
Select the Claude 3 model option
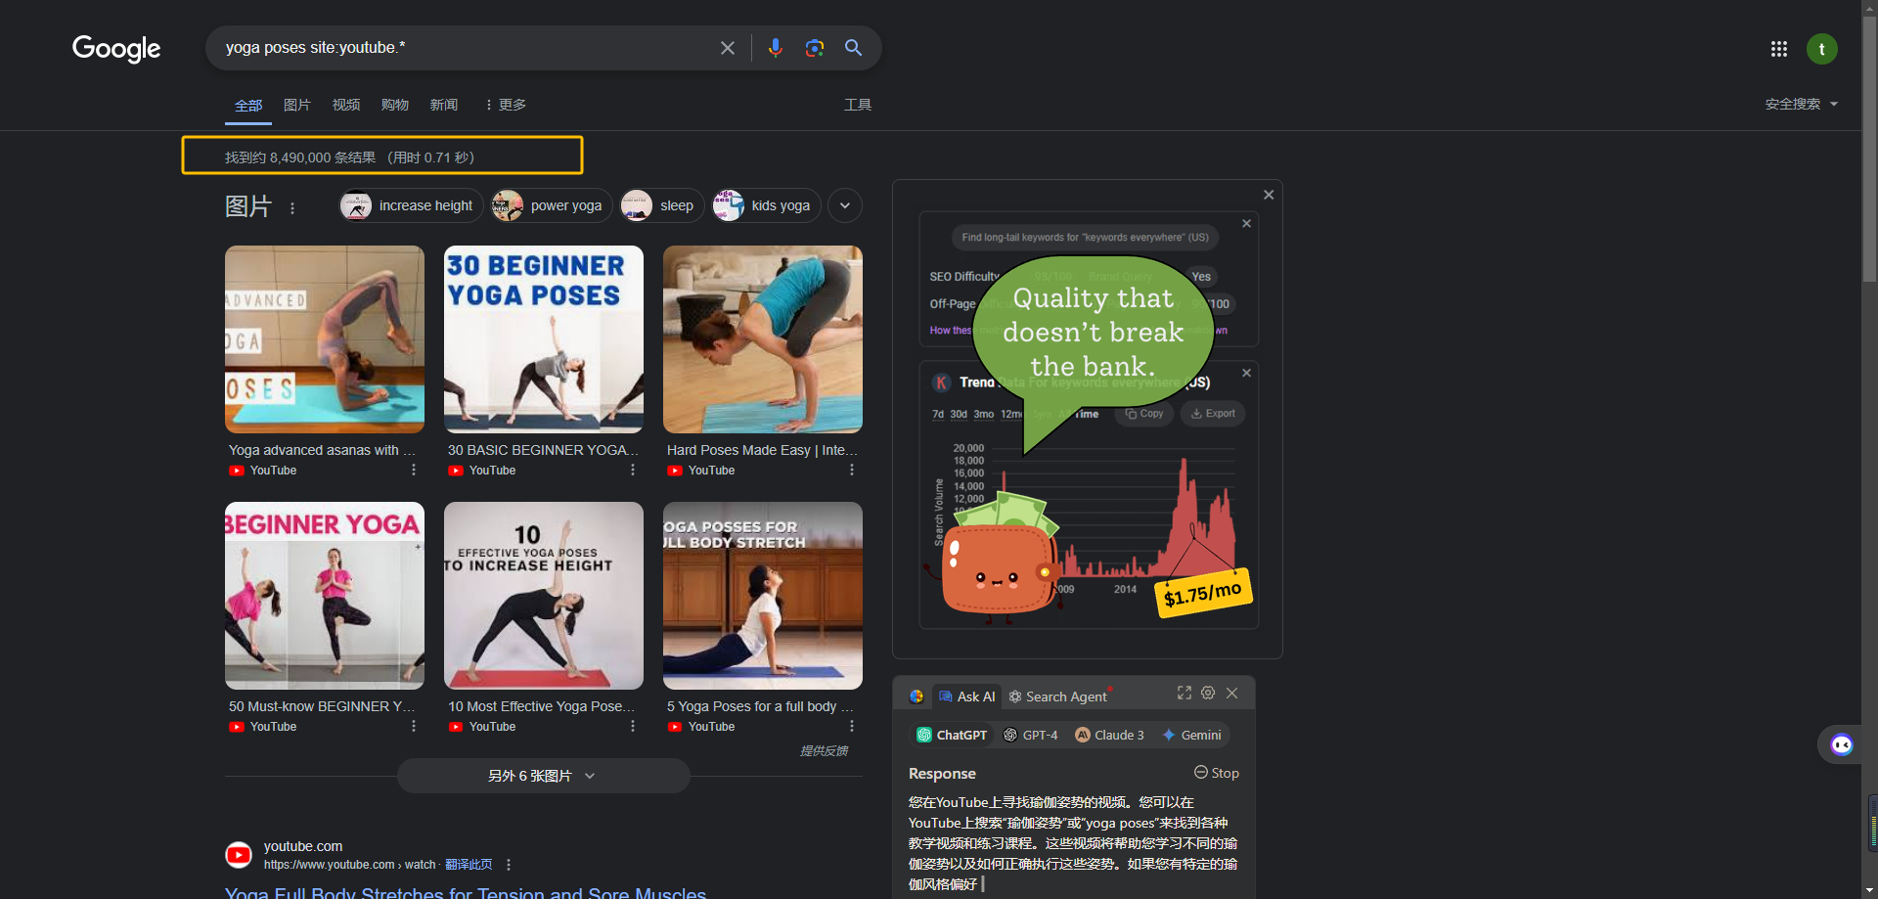click(x=1109, y=735)
